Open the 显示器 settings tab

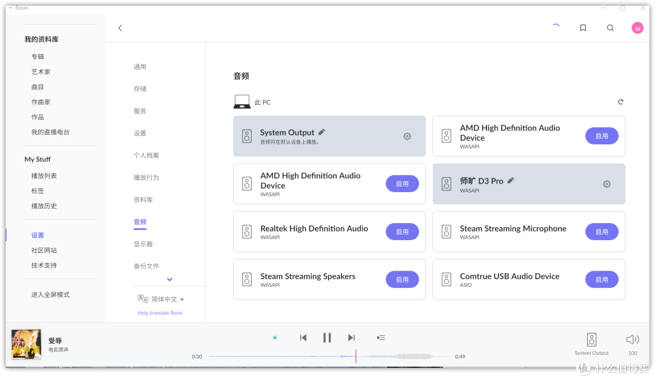tap(143, 244)
